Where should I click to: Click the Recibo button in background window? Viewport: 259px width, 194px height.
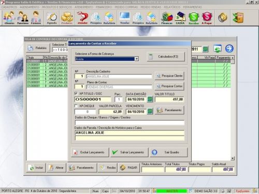(107, 168)
